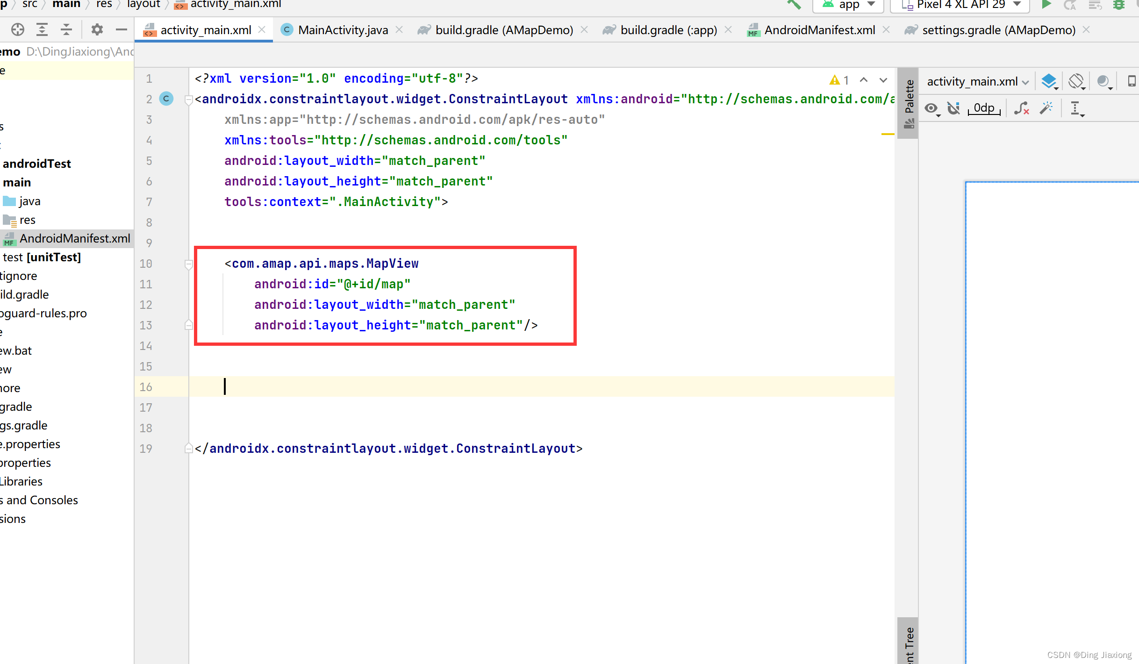1139x664 pixels.
Task: Select AndroidManifest.xml in project tree
Action: (x=67, y=238)
